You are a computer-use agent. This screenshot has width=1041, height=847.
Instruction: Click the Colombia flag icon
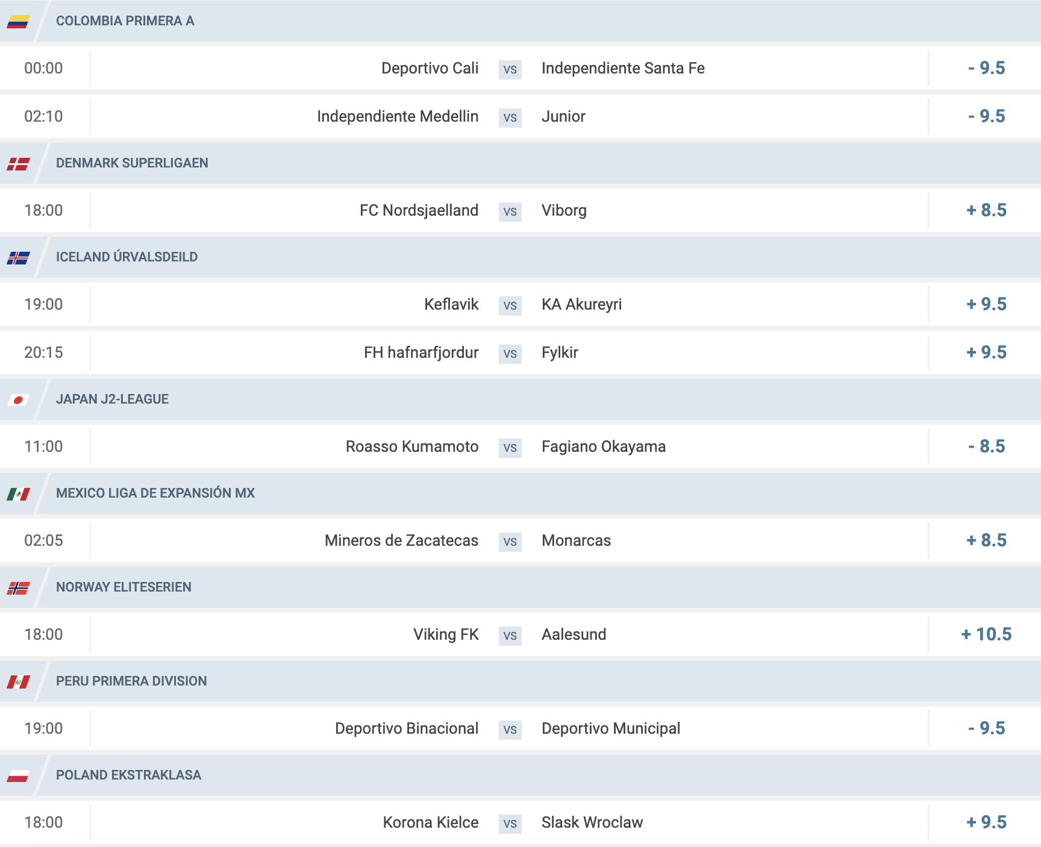(x=18, y=22)
